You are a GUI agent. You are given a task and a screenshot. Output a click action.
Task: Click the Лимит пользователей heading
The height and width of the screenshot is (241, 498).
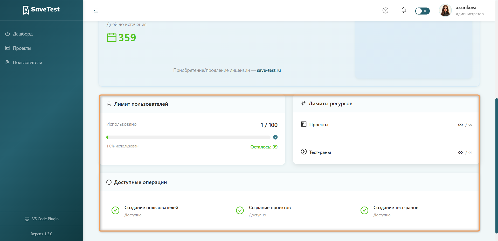click(141, 104)
